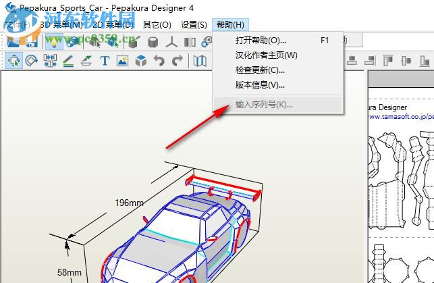Image resolution: width=434 pixels, height=283 pixels.
Task: Click 输入序列号(K)... menu entry
Action: (x=278, y=105)
